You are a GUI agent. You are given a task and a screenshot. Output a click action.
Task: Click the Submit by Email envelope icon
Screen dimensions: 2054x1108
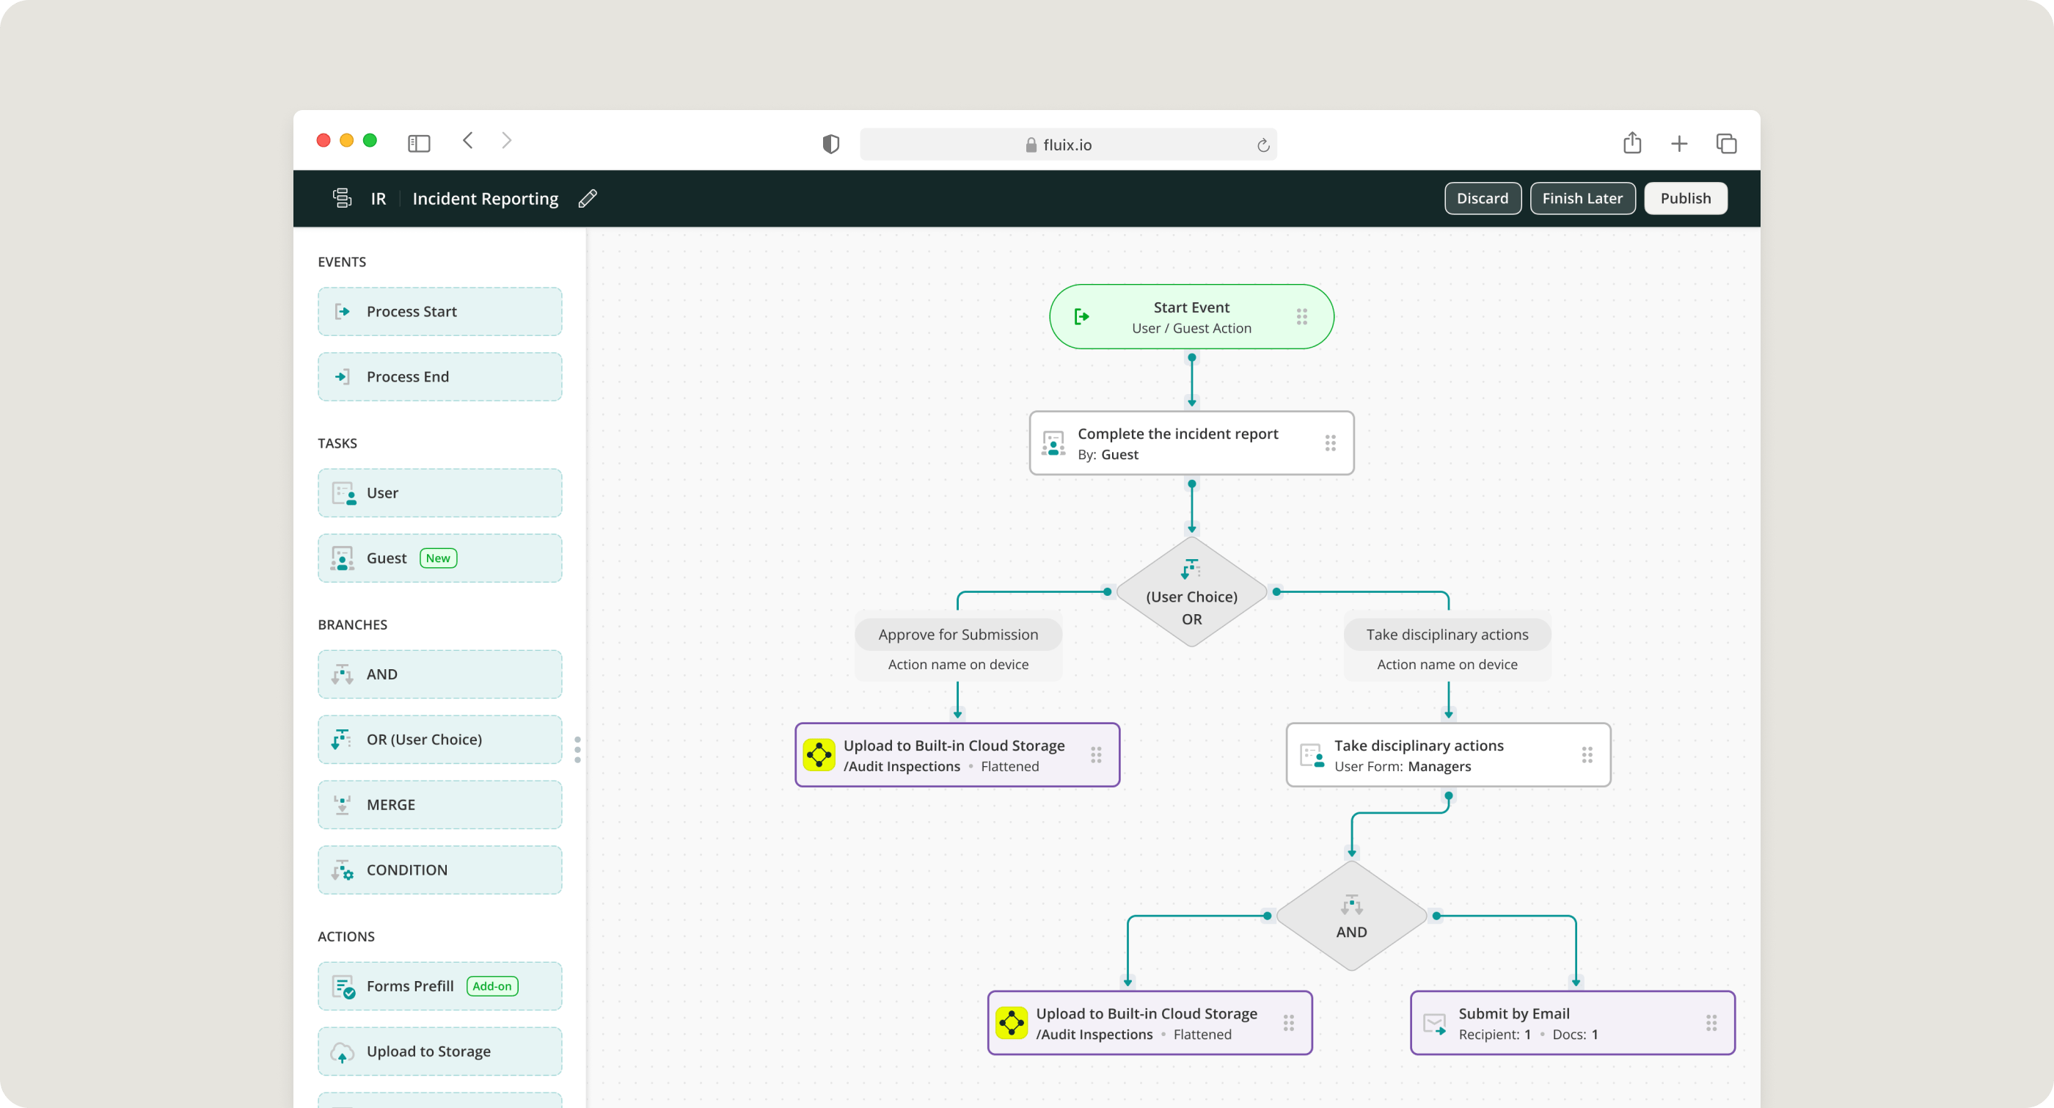point(1434,1024)
